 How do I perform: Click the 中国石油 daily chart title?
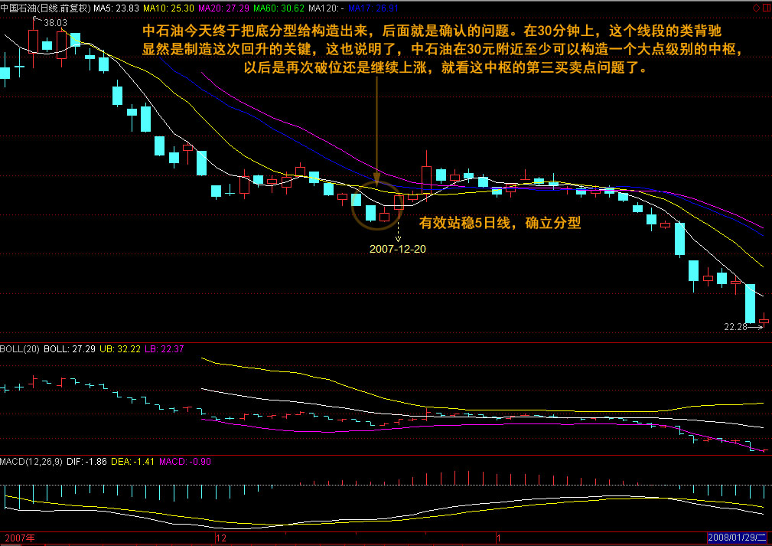point(44,8)
